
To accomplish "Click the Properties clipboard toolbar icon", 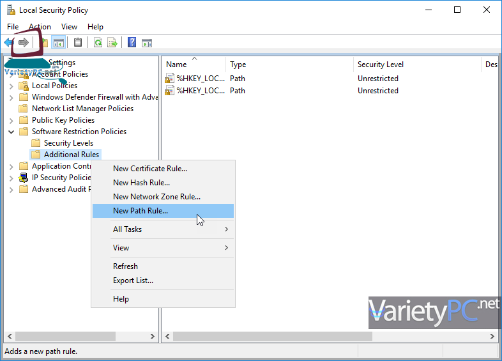I will pyautogui.click(x=78, y=42).
